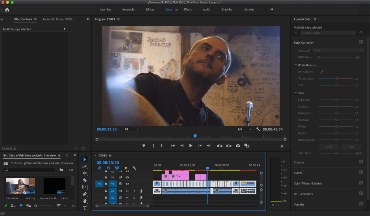Screen dimensions: 370x216
Task: Expand the Curves section
Action: (x=298, y=173)
